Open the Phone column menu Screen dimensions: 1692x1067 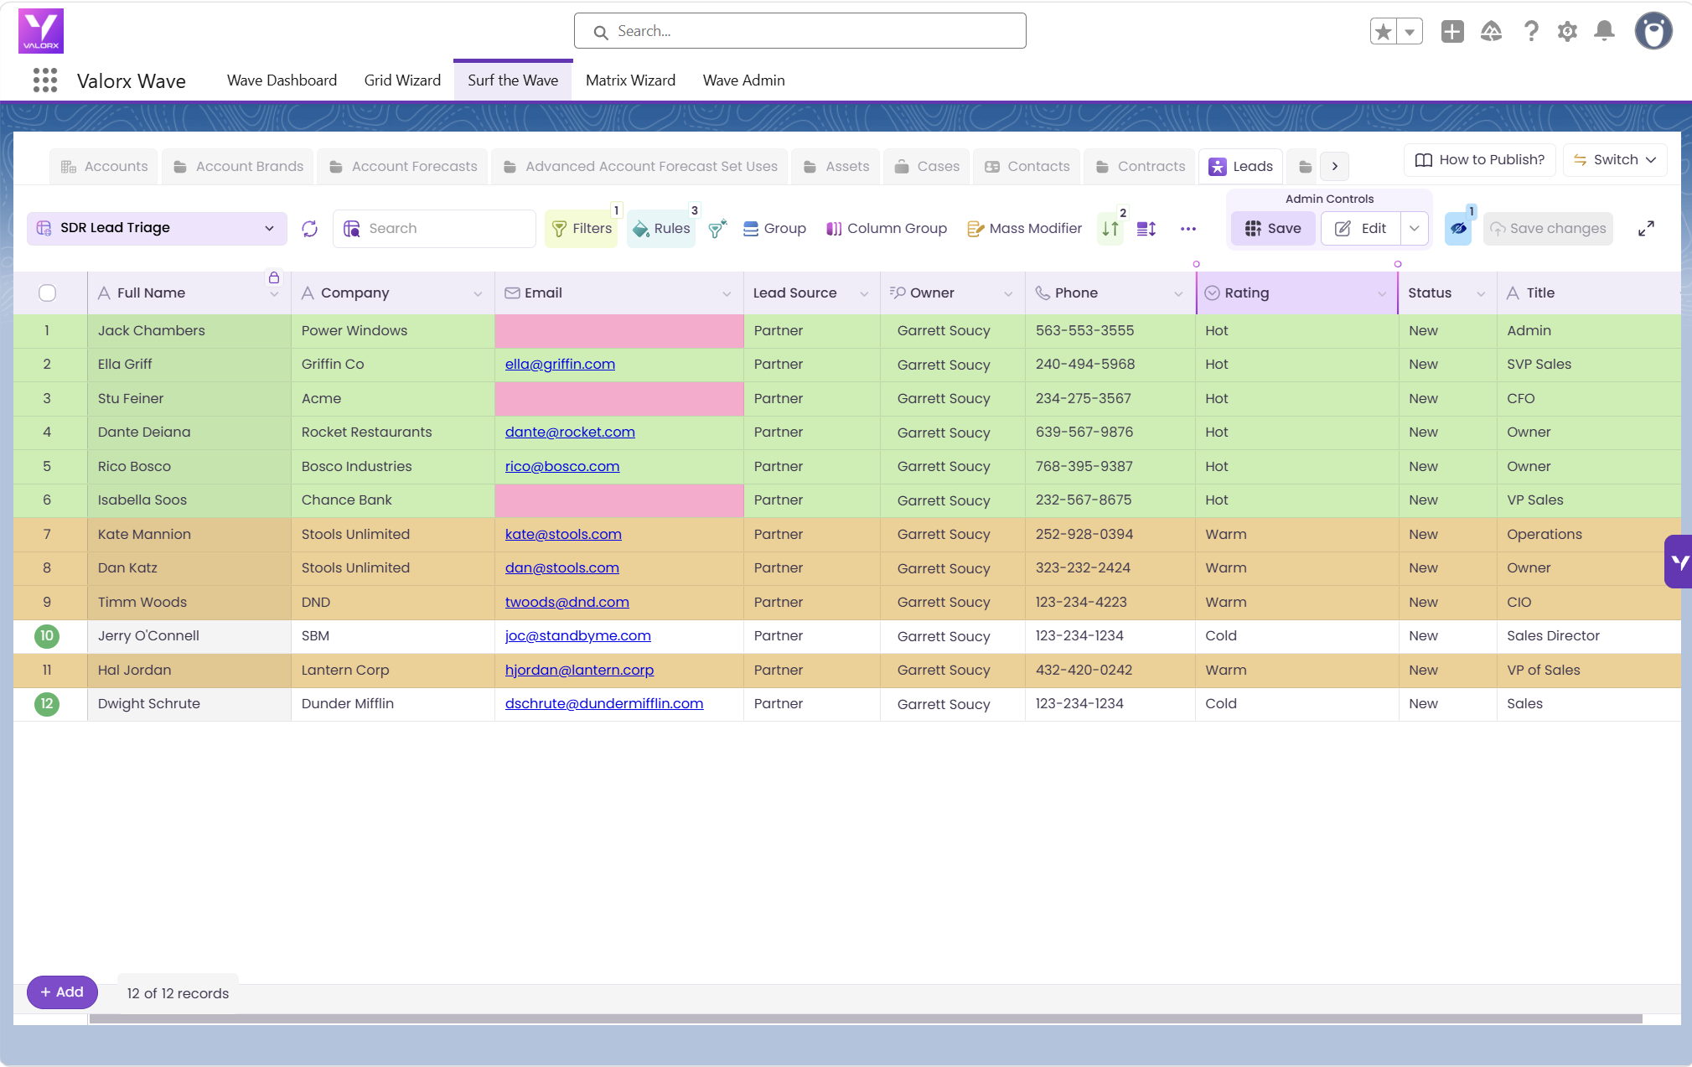[1178, 294]
